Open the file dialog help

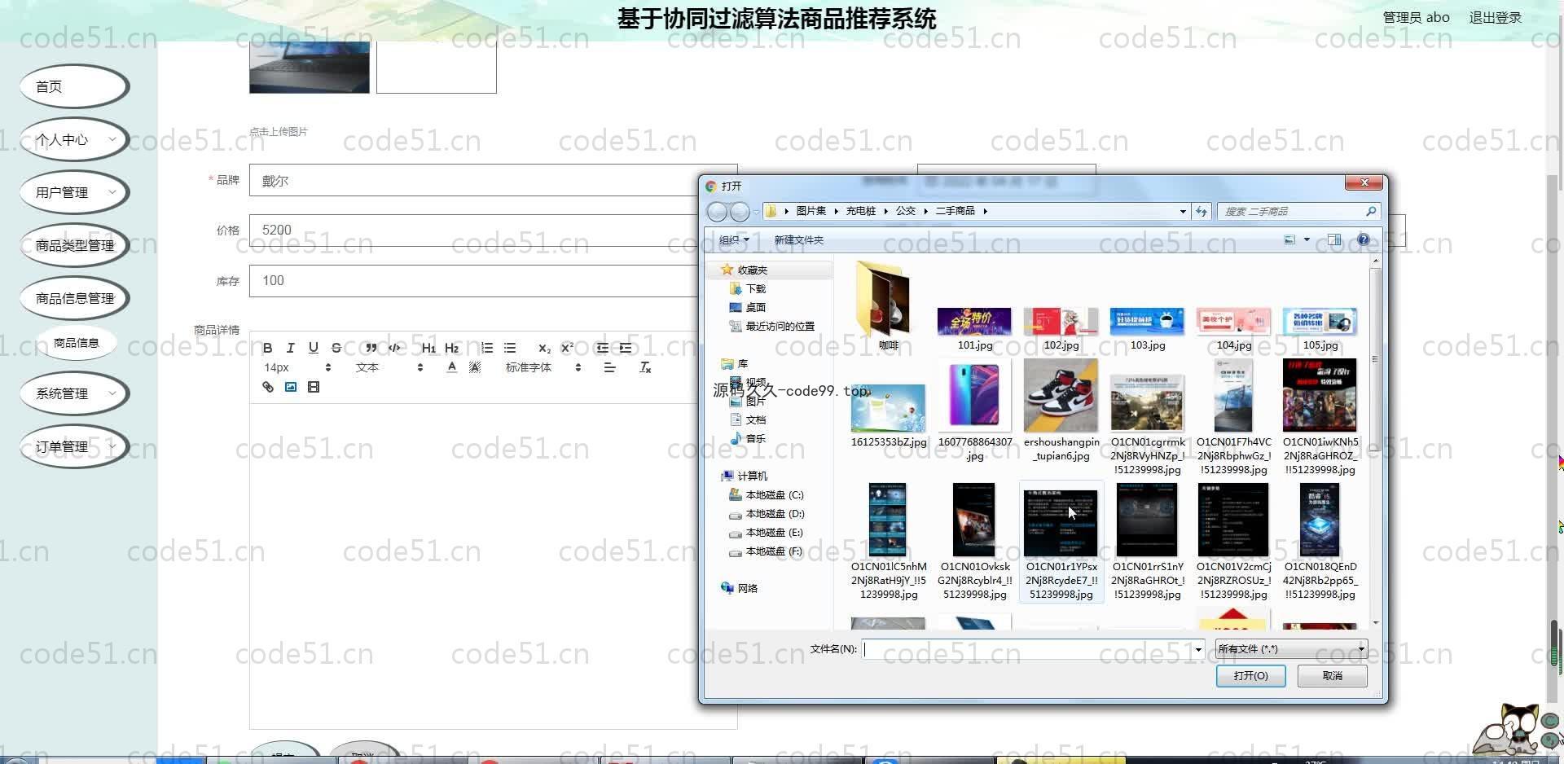tap(1364, 239)
